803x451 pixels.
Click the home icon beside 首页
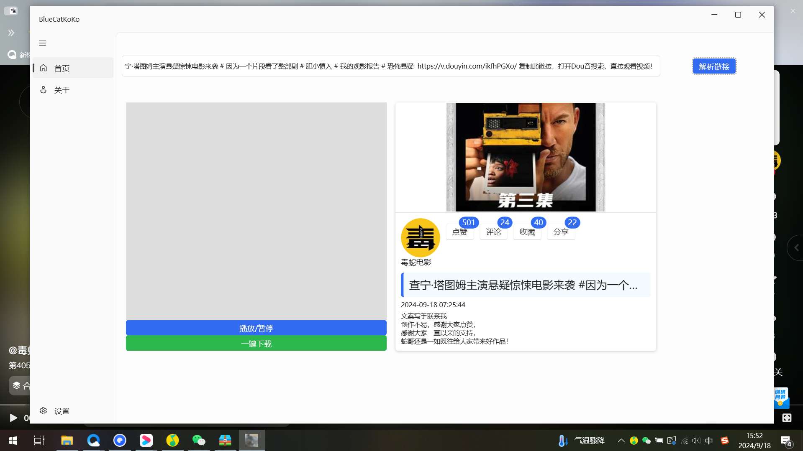coord(43,68)
